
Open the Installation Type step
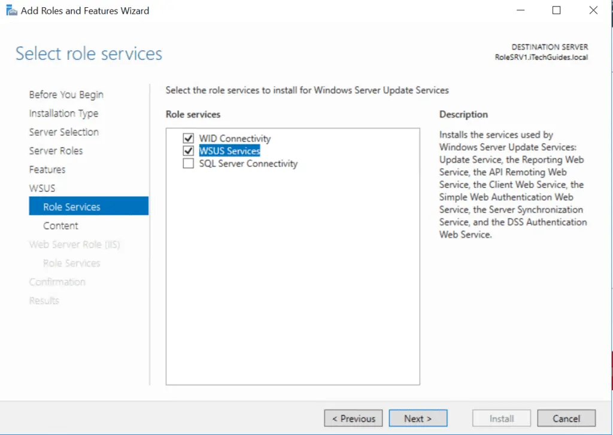click(63, 113)
